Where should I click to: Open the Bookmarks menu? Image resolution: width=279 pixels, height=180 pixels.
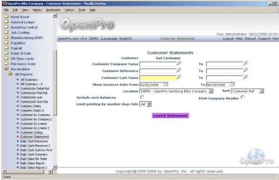tap(54, 10)
